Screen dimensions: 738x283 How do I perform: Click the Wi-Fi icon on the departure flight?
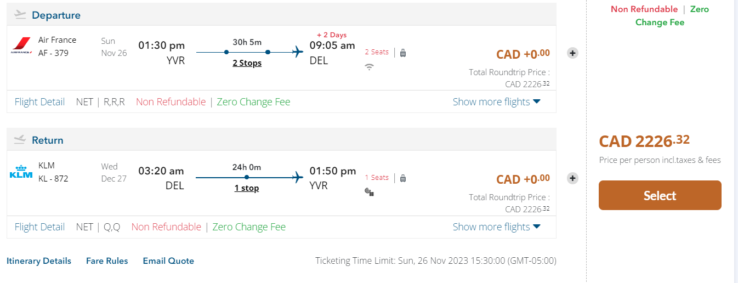click(370, 67)
